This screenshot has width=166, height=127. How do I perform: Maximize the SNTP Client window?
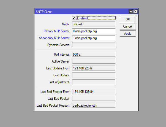click(130, 12)
